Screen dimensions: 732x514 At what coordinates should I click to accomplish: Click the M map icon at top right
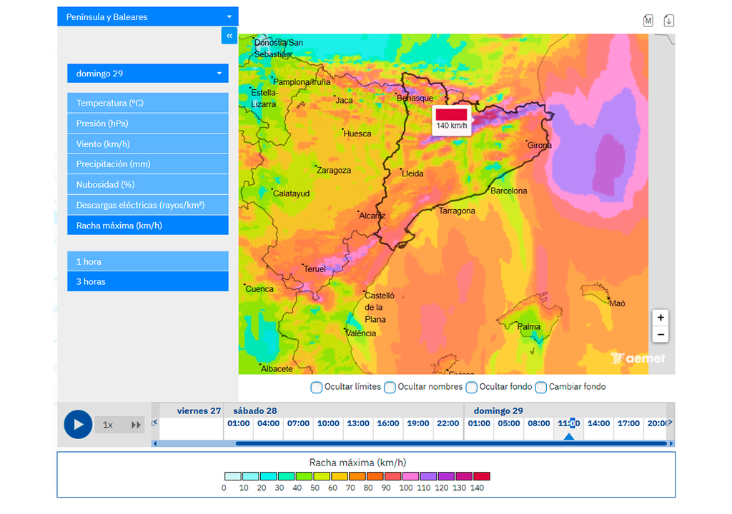point(648,21)
